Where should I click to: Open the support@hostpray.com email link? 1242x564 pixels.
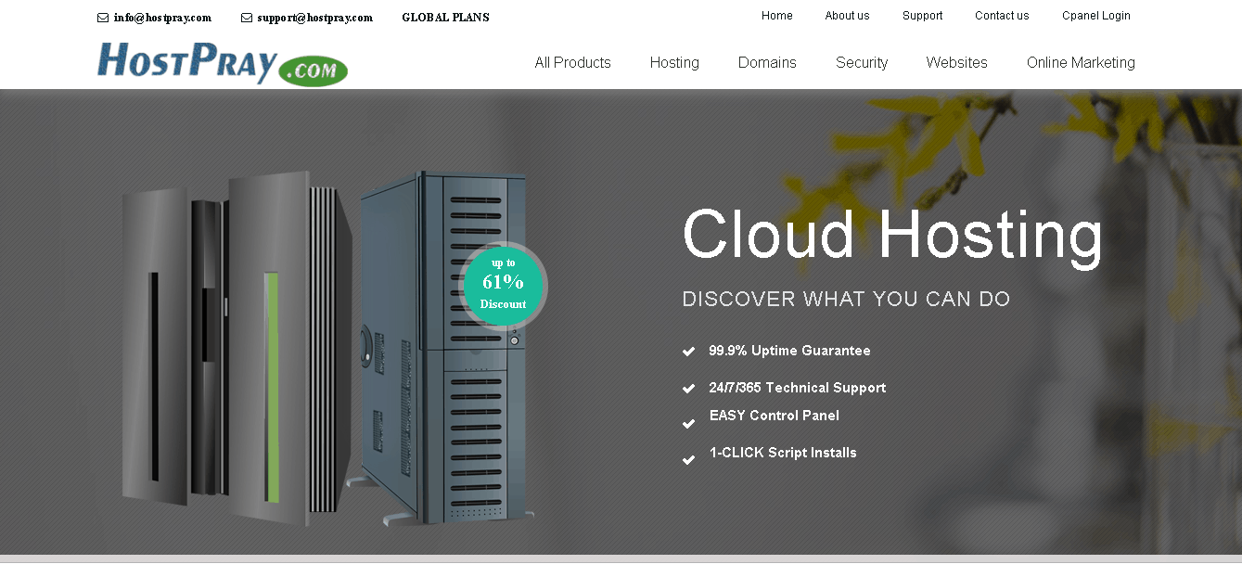pos(314,18)
